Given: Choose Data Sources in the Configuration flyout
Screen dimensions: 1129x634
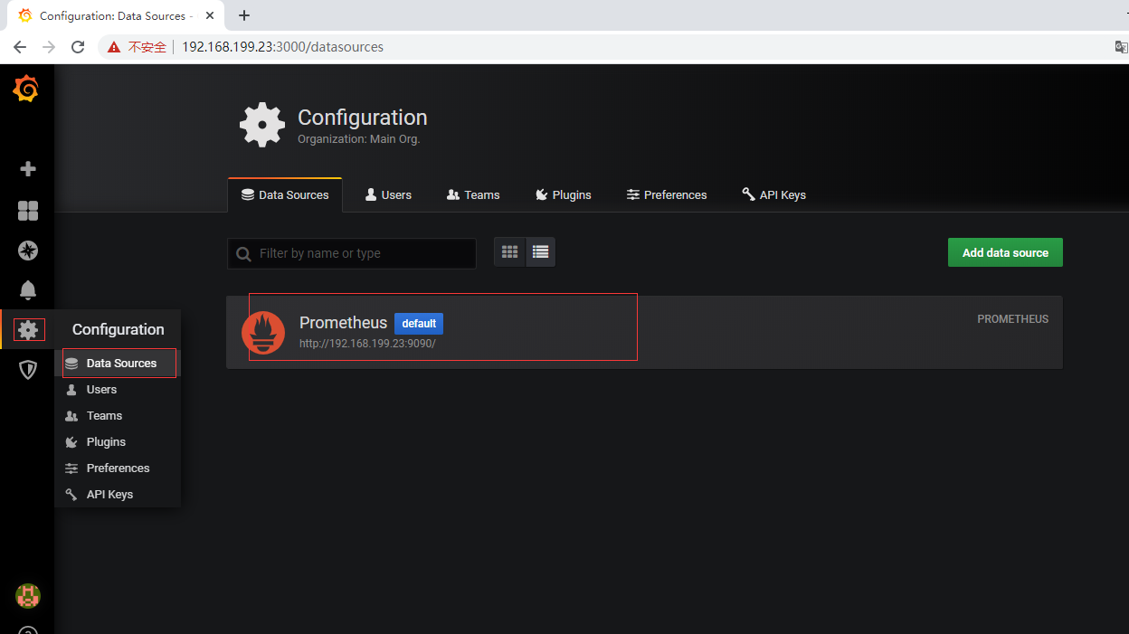Looking at the screenshot, I should 119,363.
